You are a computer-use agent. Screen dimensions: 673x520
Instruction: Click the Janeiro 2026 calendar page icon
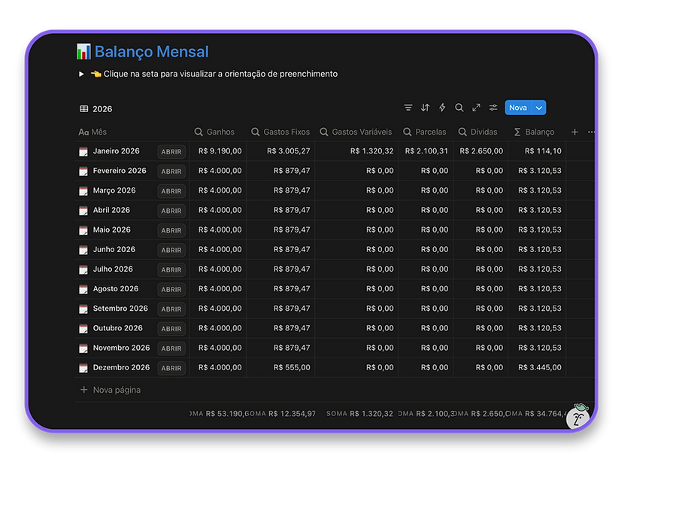click(x=83, y=151)
